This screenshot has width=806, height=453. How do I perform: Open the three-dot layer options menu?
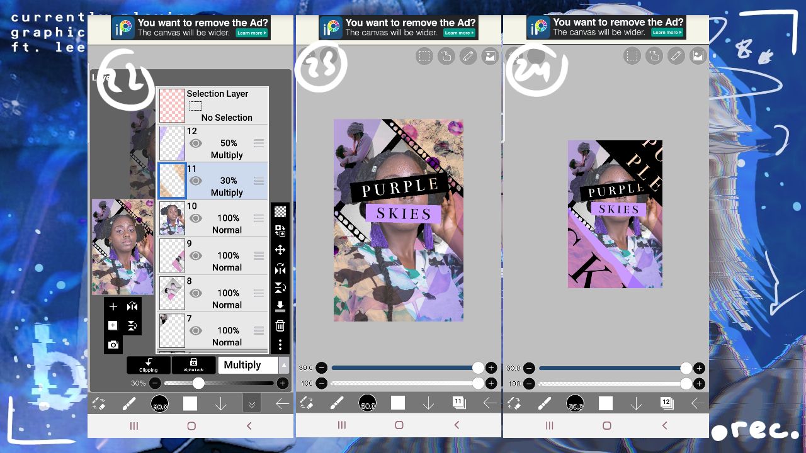tap(280, 345)
